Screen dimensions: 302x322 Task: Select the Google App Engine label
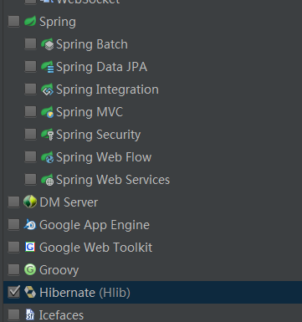pyautogui.click(x=95, y=225)
